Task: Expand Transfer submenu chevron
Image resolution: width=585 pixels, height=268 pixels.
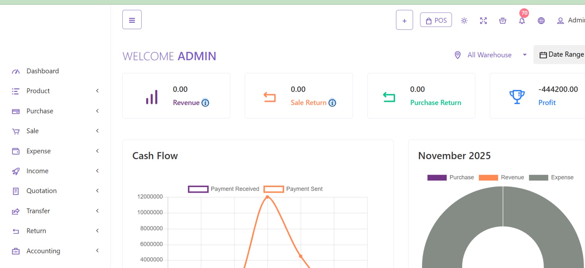Action: [97, 211]
